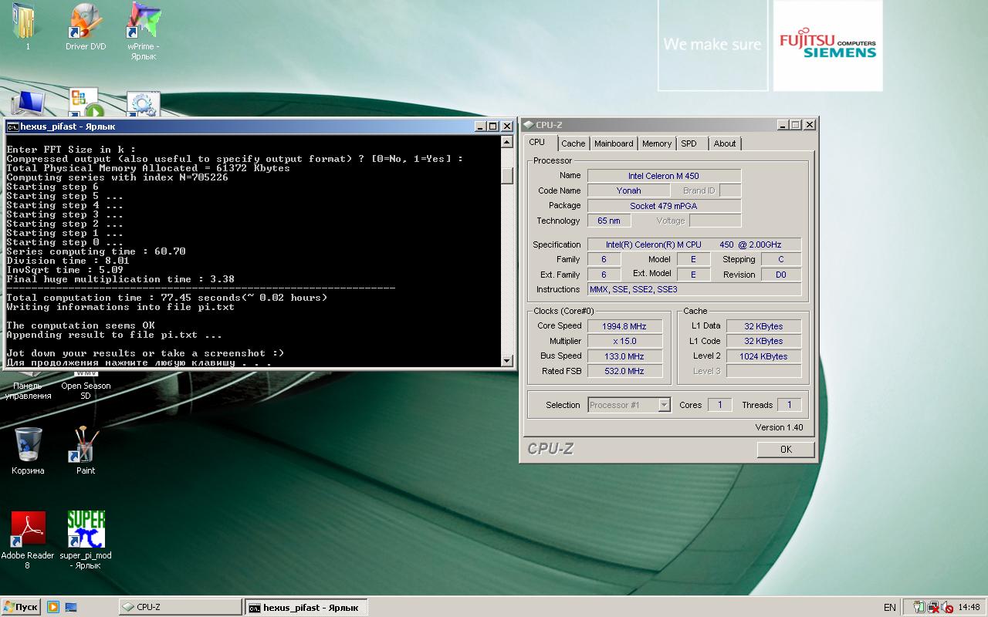Click the power plug tray icon
The image size is (988, 617).
pyautogui.click(x=919, y=607)
